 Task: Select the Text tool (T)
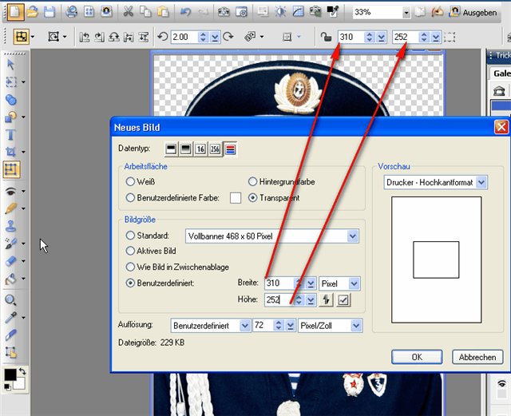pyautogui.click(x=10, y=135)
